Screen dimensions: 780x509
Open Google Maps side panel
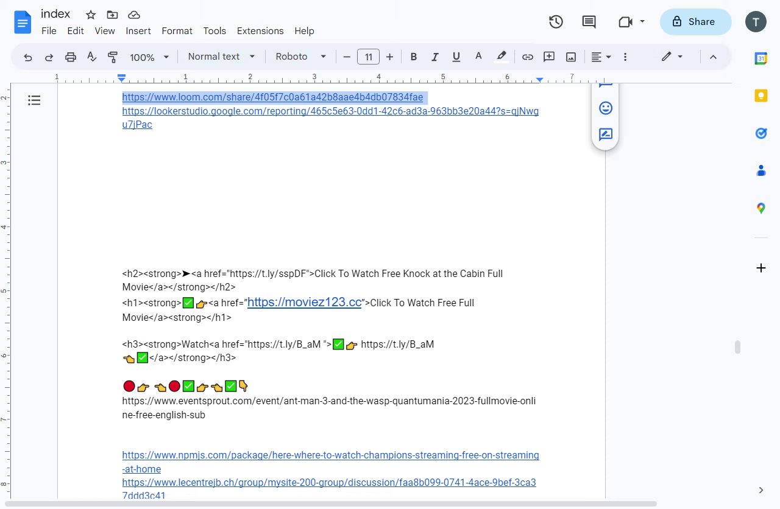pos(760,208)
